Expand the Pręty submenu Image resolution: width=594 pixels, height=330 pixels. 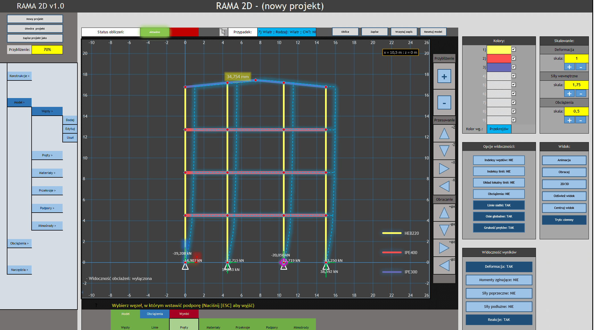[47, 155]
